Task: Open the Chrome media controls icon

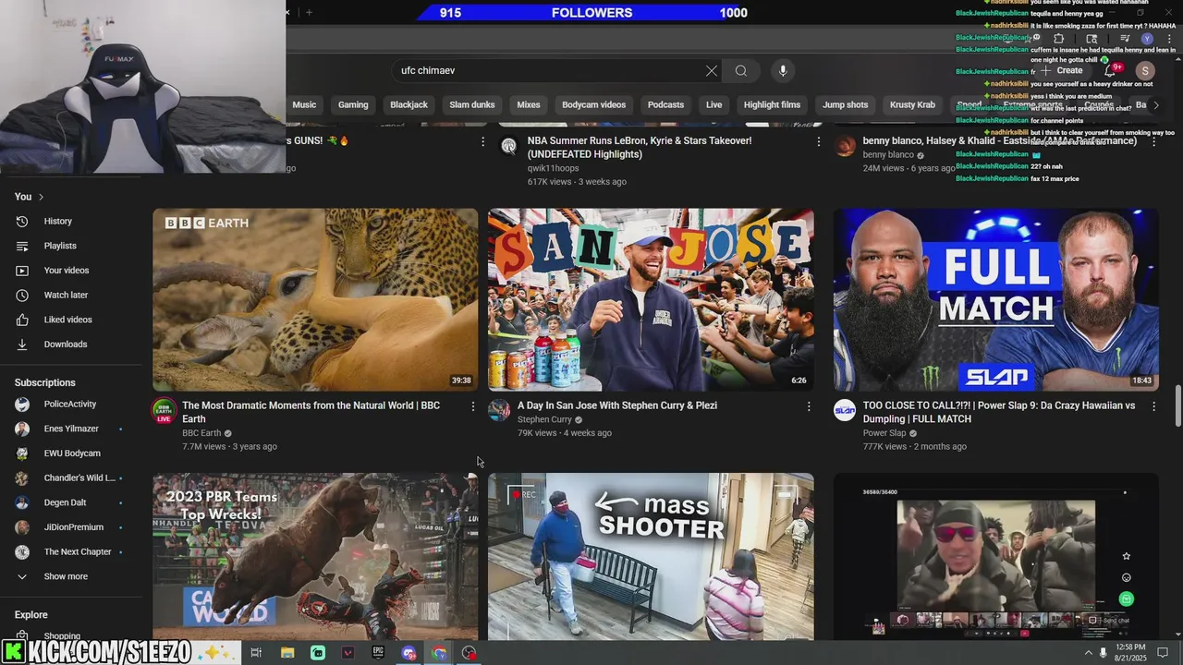Action: 1124,39
